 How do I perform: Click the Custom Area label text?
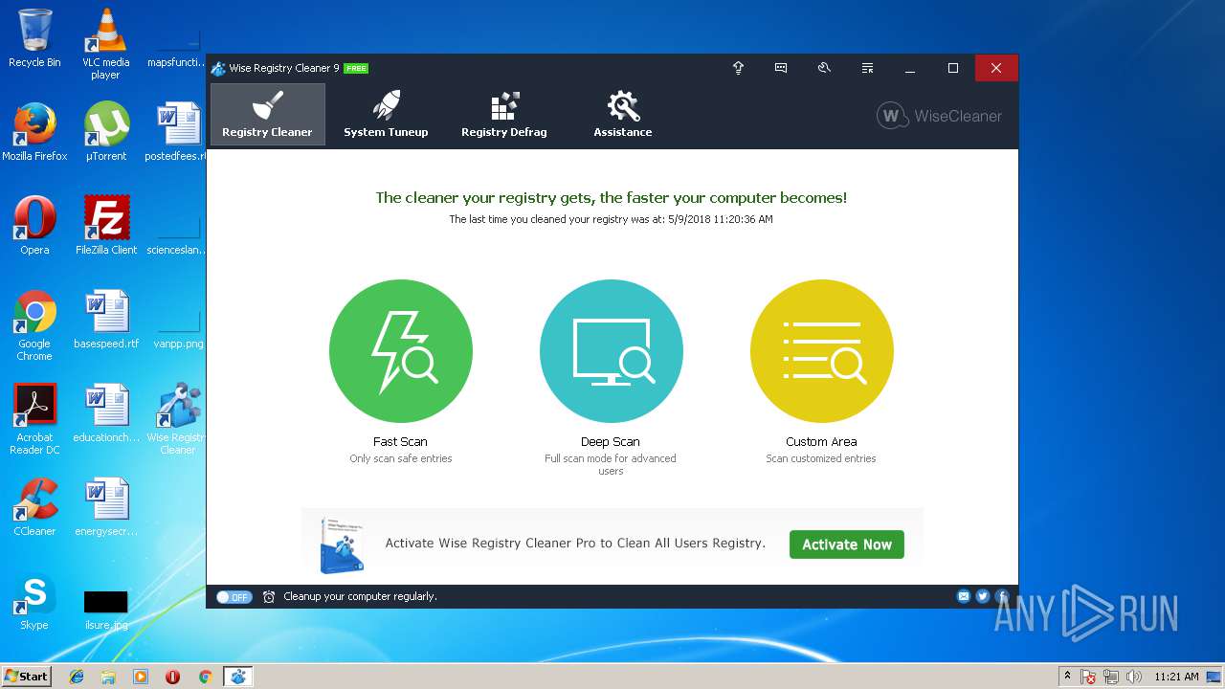point(821,442)
